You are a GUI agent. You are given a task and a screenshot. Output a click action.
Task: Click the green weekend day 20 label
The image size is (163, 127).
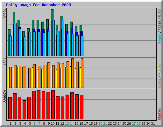tap(100, 124)
